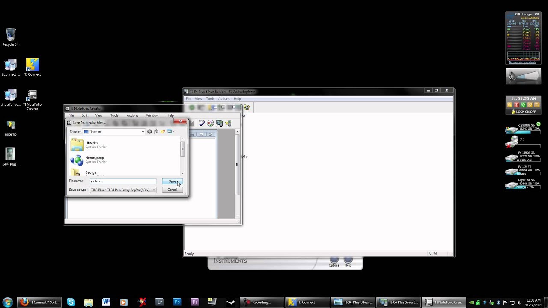Open DeviceExplorer File menu
The image size is (548, 308).
188,99
